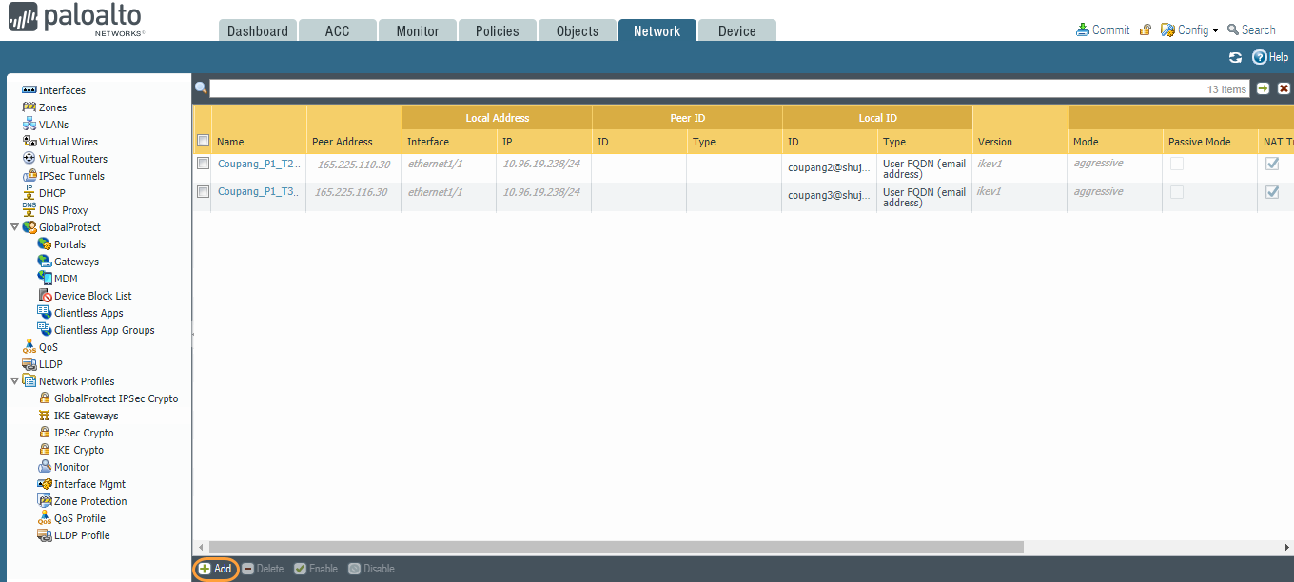Refresh the page with the reload icon
Viewport: 1294px width, 582px height.
1235,57
